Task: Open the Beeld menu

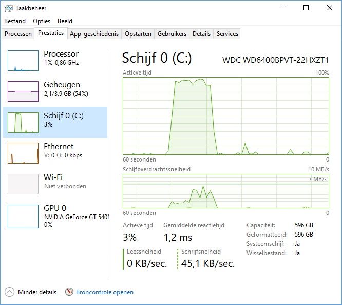Action: 65,21
